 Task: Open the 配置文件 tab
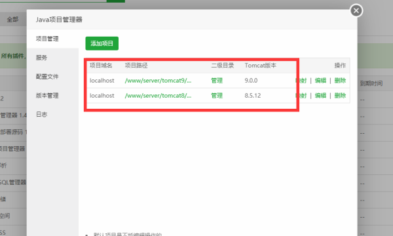(47, 77)
